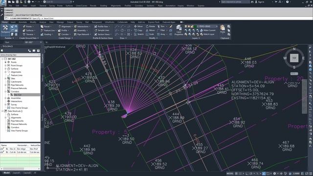Select Catchments in Toolspace tree
Viewport: 313px width, 176px height.
click(x=16, y=82)
